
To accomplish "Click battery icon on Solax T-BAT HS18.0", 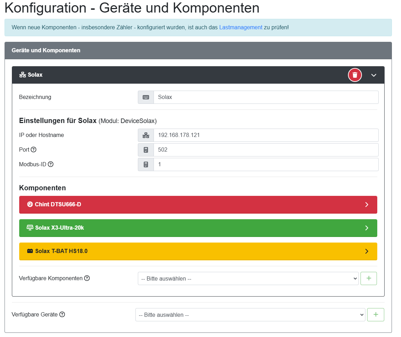I will tap(30, 251).
